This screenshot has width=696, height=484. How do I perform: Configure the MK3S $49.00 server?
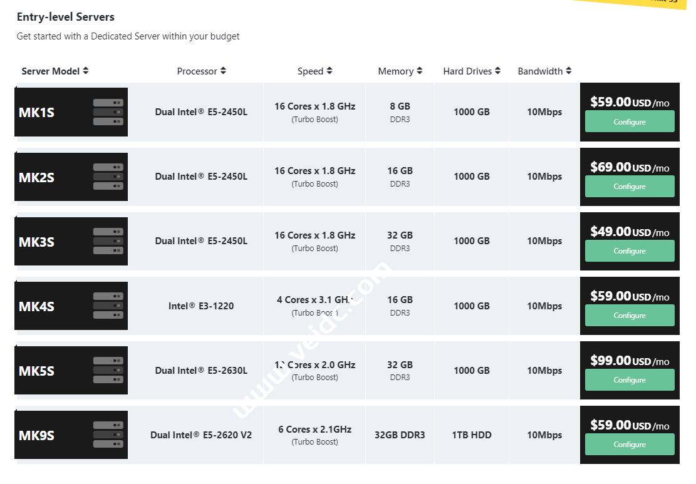tap(629, 250)
